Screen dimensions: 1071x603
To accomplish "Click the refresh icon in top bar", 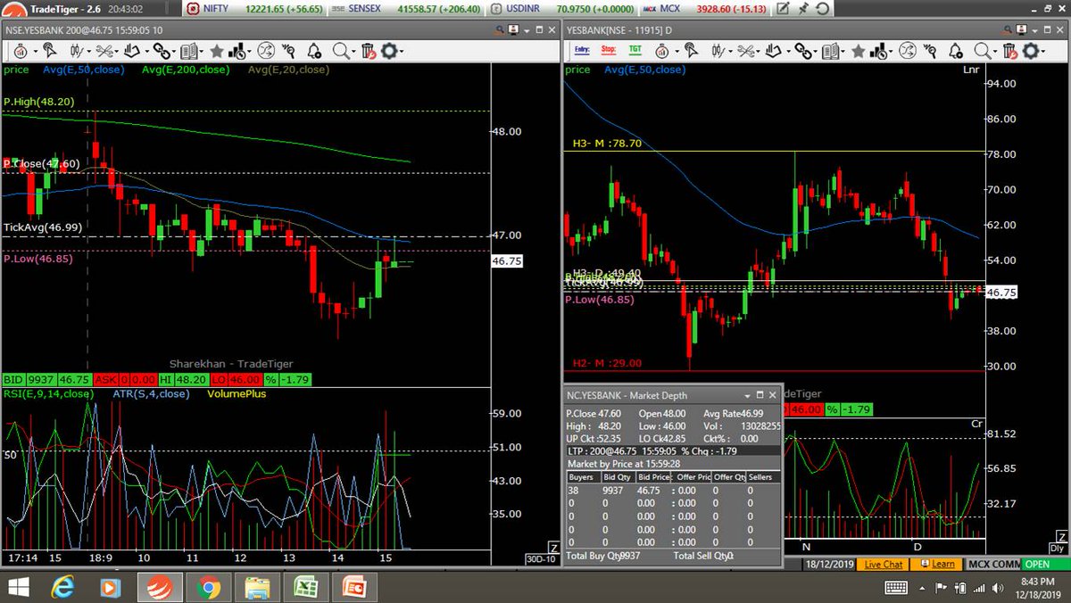I will point(822,9).
